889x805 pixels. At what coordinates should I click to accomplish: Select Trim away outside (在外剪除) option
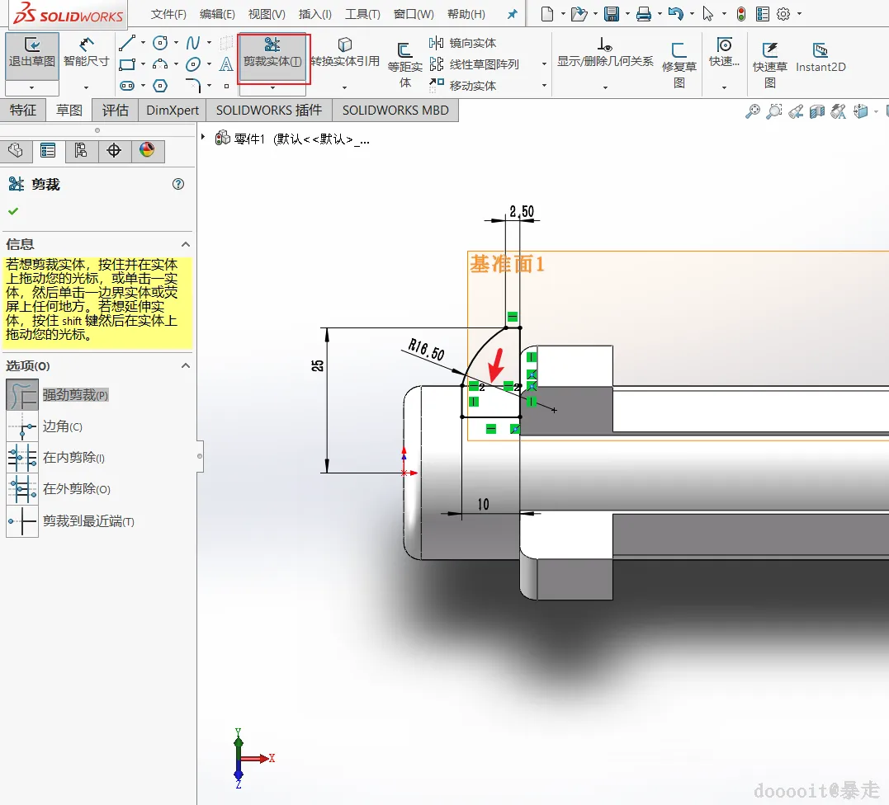[x=59, y=489]
